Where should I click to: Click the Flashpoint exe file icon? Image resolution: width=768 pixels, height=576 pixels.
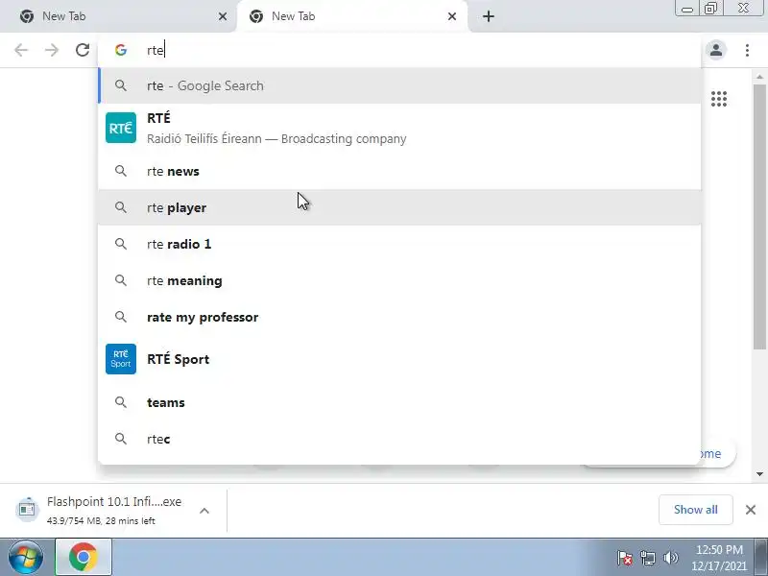point(27,510)
